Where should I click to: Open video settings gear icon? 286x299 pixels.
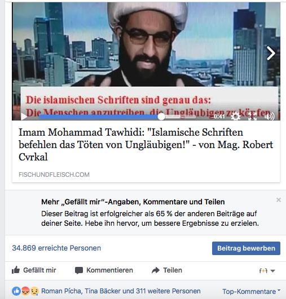[236, 116]
